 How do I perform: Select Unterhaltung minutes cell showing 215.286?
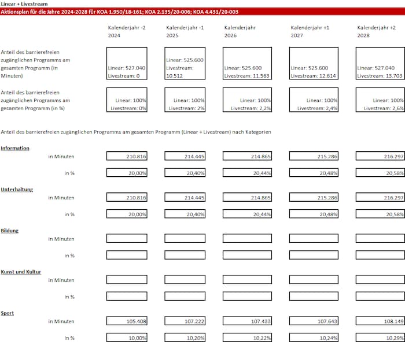pyautogui.click(x=314, y=198)
